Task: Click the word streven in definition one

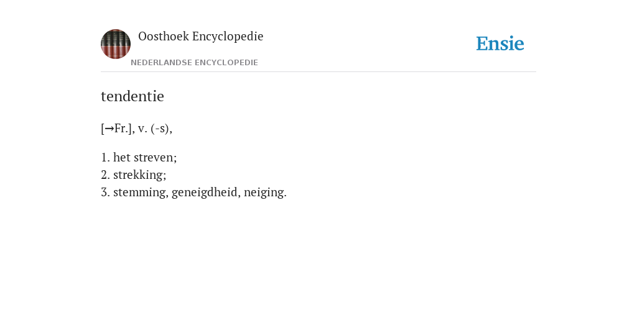Action: tap(155, 157)
